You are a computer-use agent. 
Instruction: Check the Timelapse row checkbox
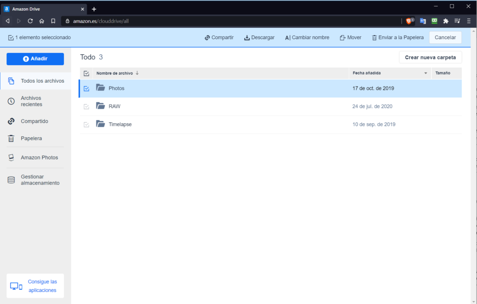coord(86,125)
